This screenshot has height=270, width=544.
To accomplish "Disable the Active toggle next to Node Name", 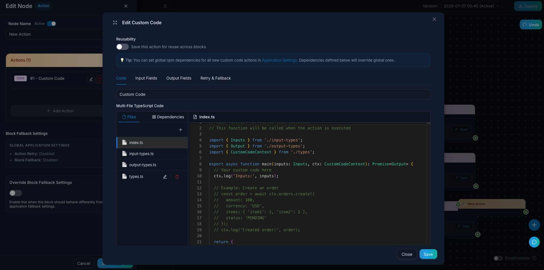I will click(x=51, y=24).
